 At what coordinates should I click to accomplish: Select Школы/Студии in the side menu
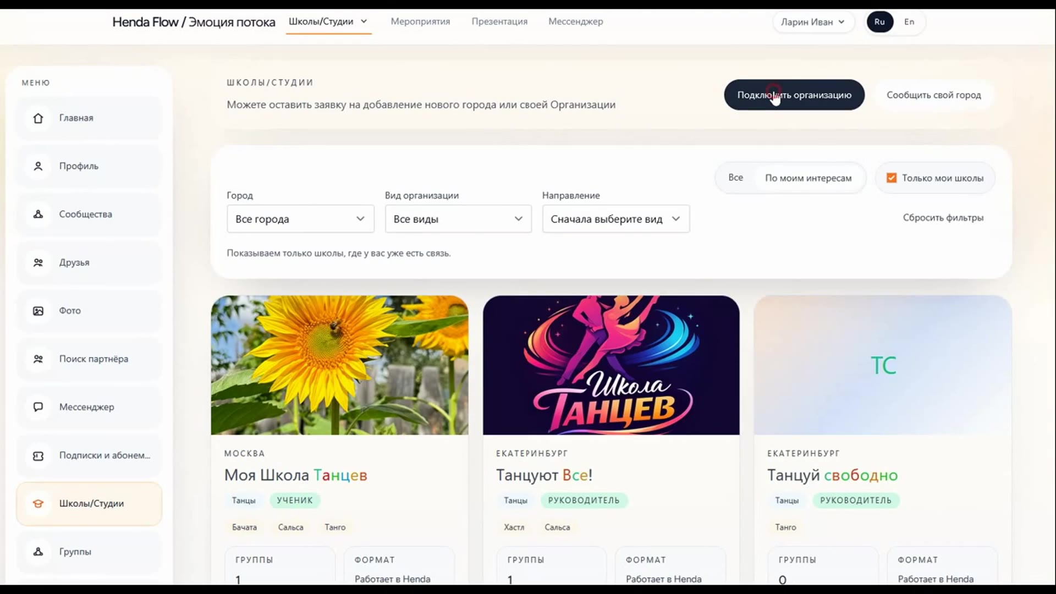tap(89, 504)
